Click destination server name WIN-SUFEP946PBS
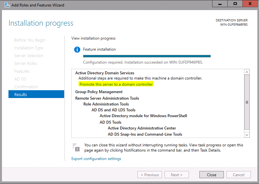This screenshot has width=259, height=184. tap(234, 25)
